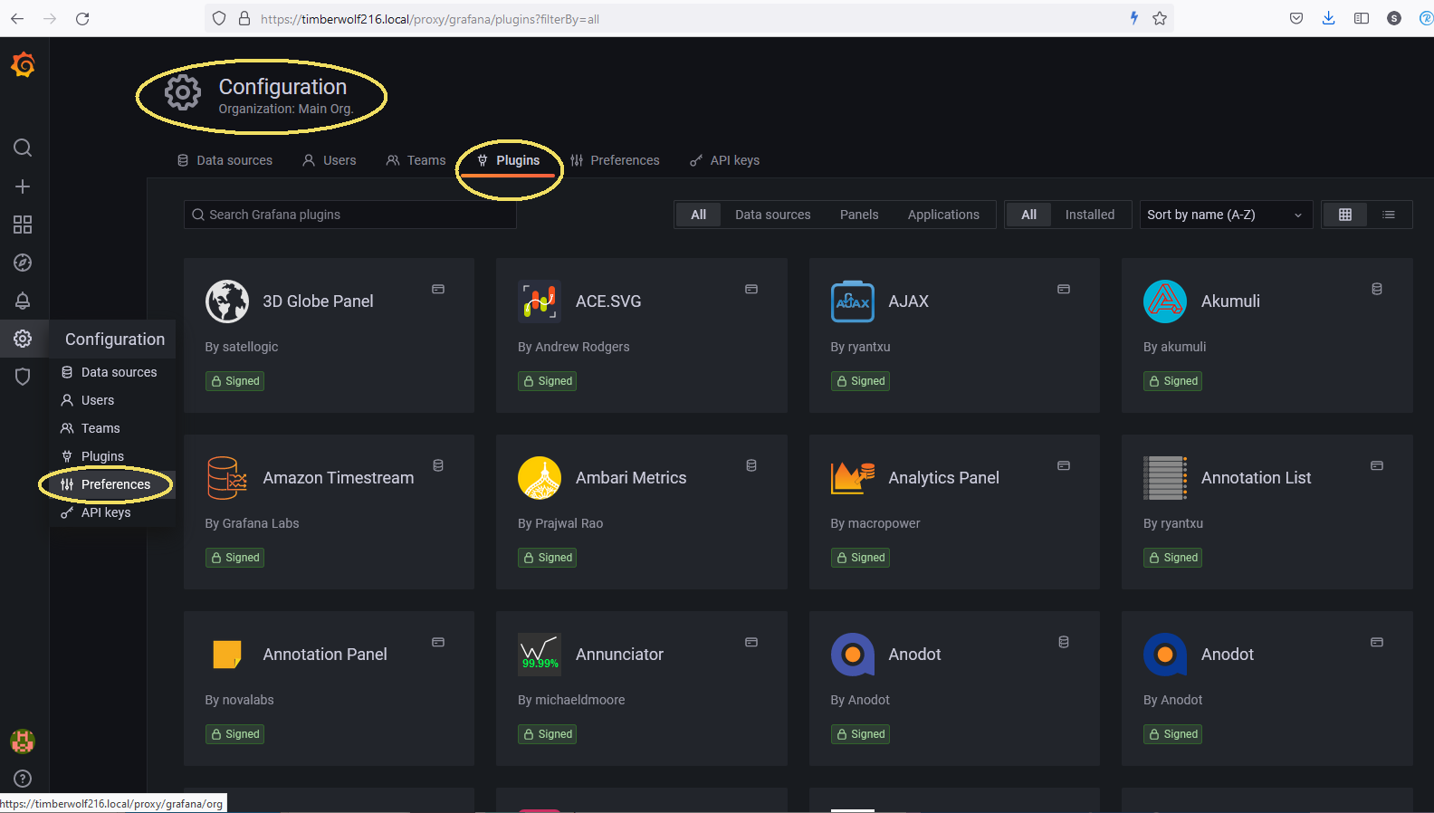1434x813 pixels.
Task: Open the Server Admin shield icon
Action: 23,377
